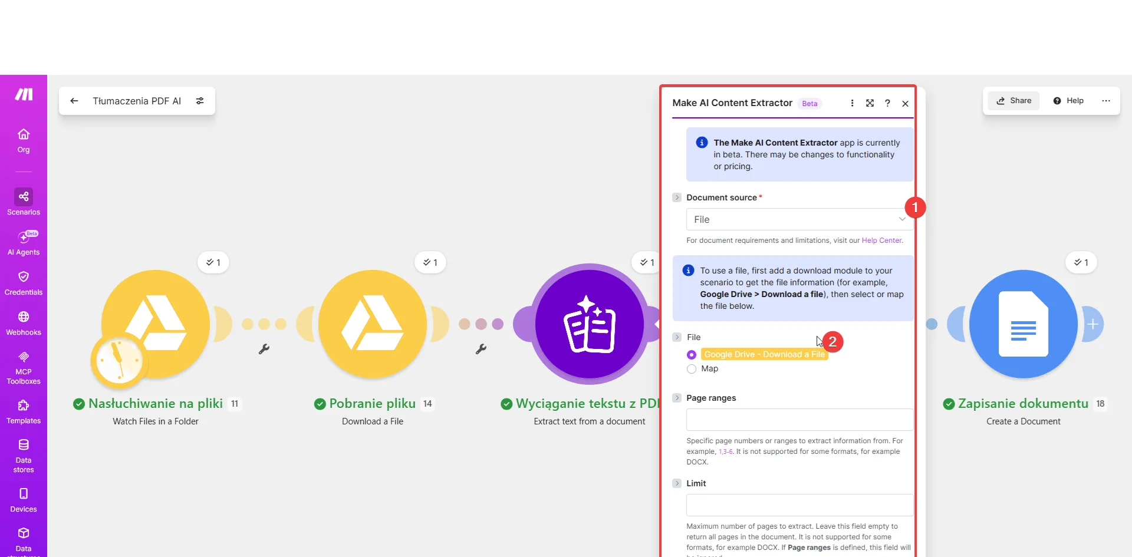Open Scenarios in the sidebar
1132x557 pixels.
pos(24,202)
